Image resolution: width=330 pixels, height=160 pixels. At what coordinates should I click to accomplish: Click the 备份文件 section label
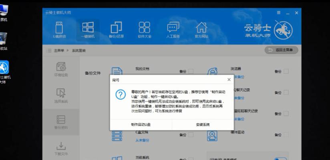93,73
